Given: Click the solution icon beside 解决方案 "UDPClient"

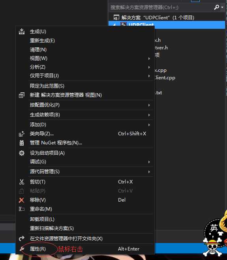Looking at the screenshot, I should point(116,17).
